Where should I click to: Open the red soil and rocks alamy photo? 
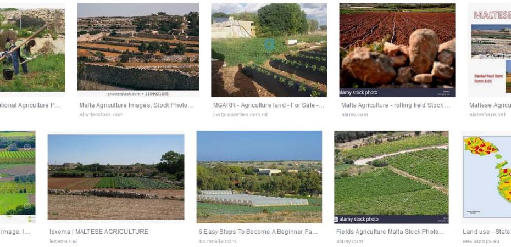pyautogui.click(x=397, y=50)
